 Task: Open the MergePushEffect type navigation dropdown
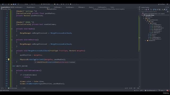(70, 9)
